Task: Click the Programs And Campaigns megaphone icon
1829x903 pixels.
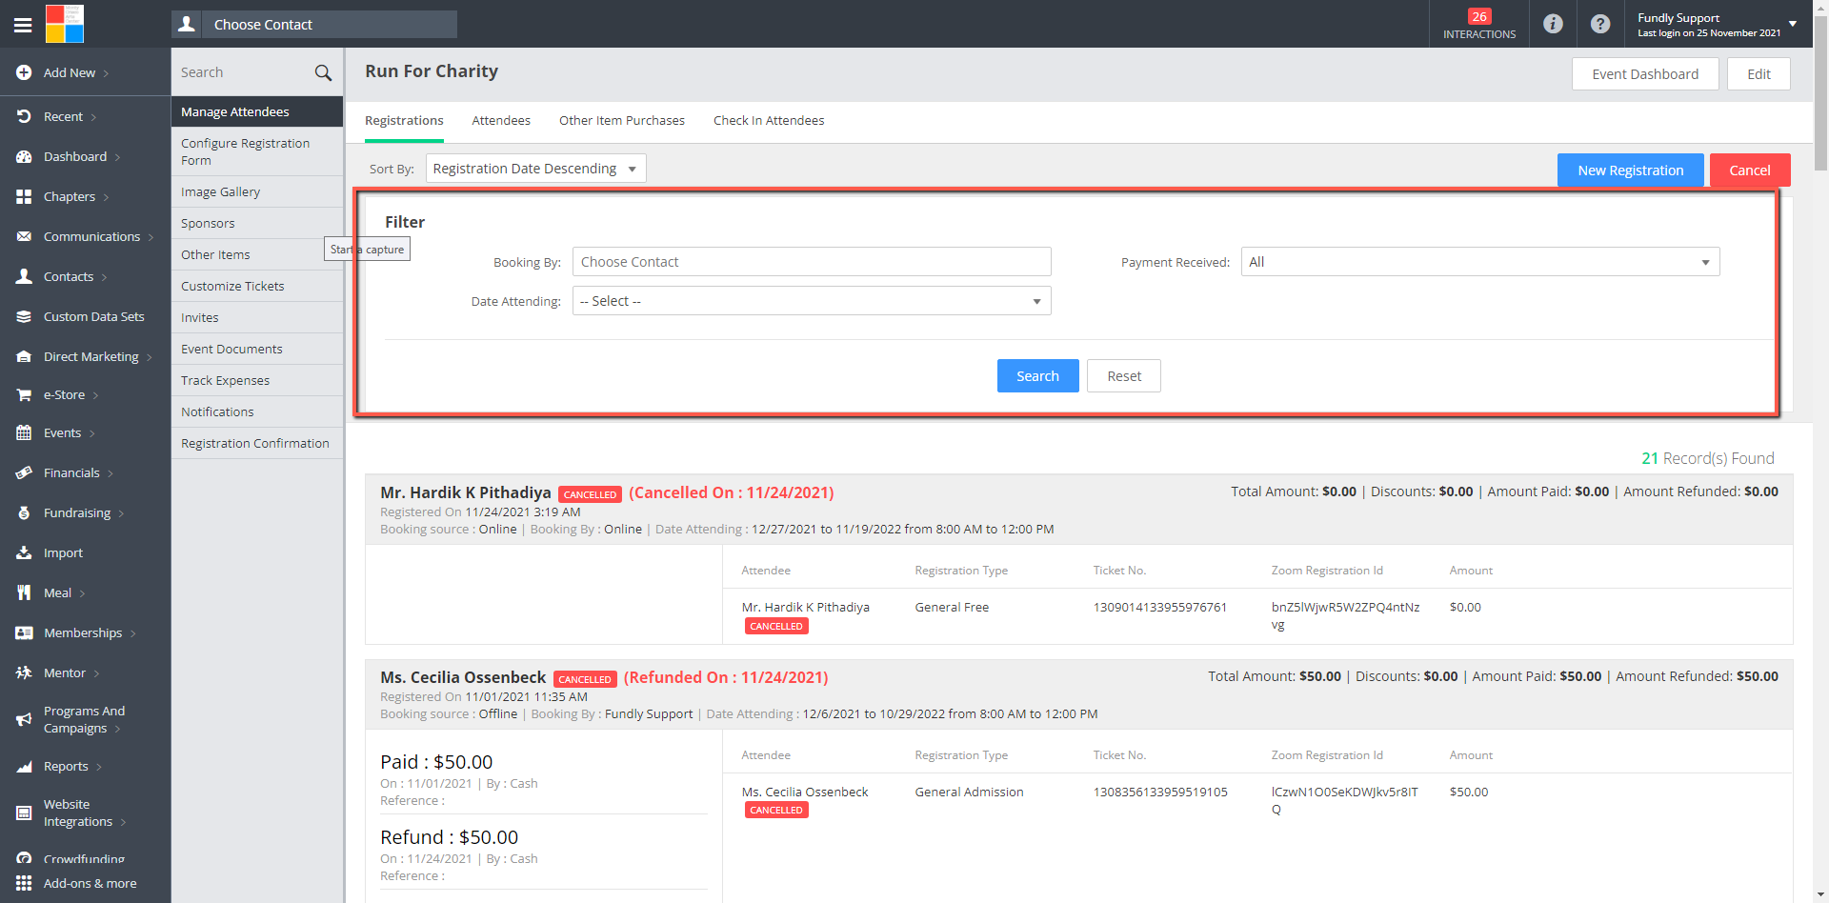Action: point(24,719)
